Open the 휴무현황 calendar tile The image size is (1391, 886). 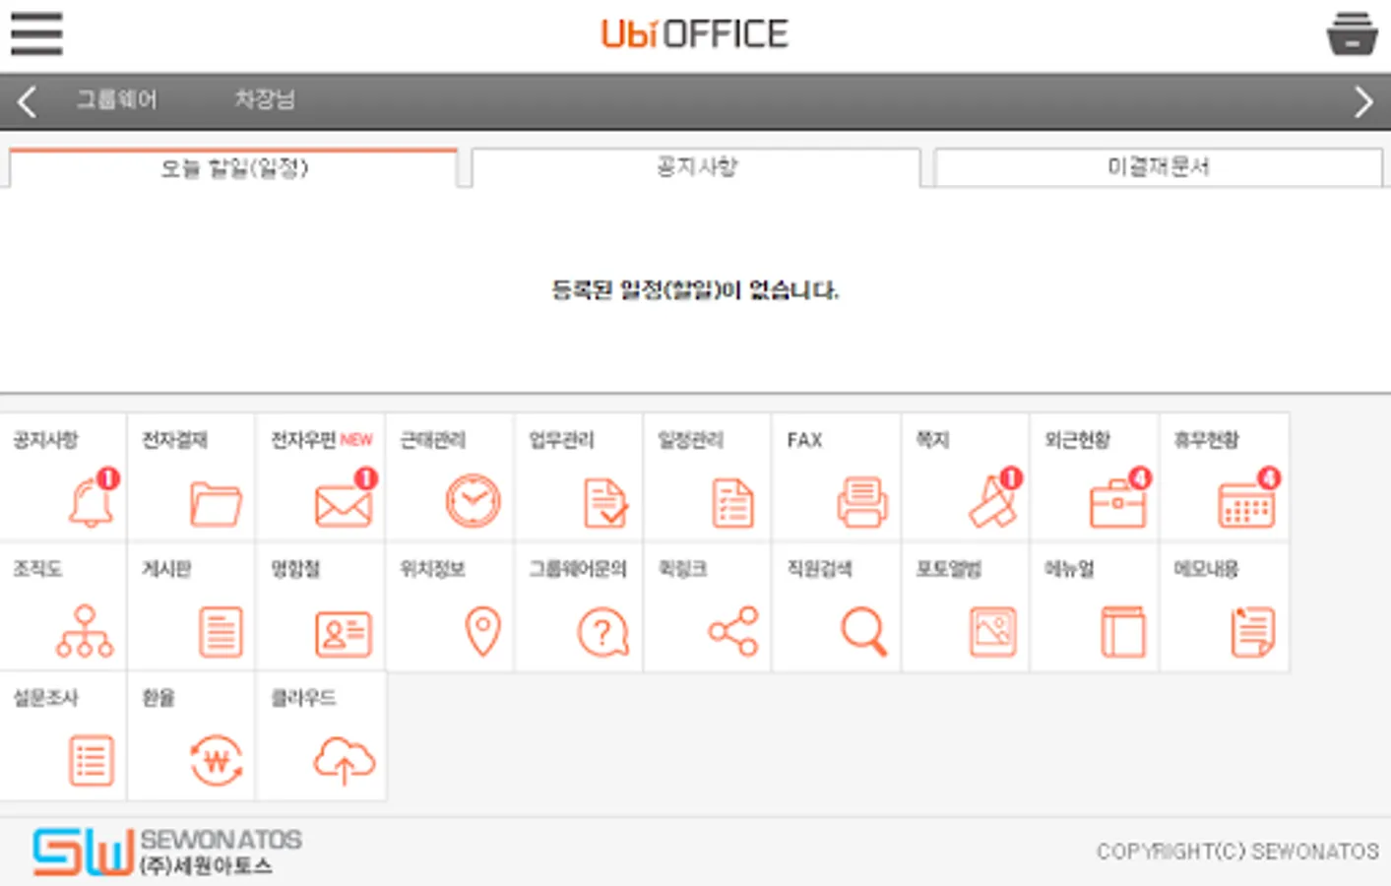1224,476
